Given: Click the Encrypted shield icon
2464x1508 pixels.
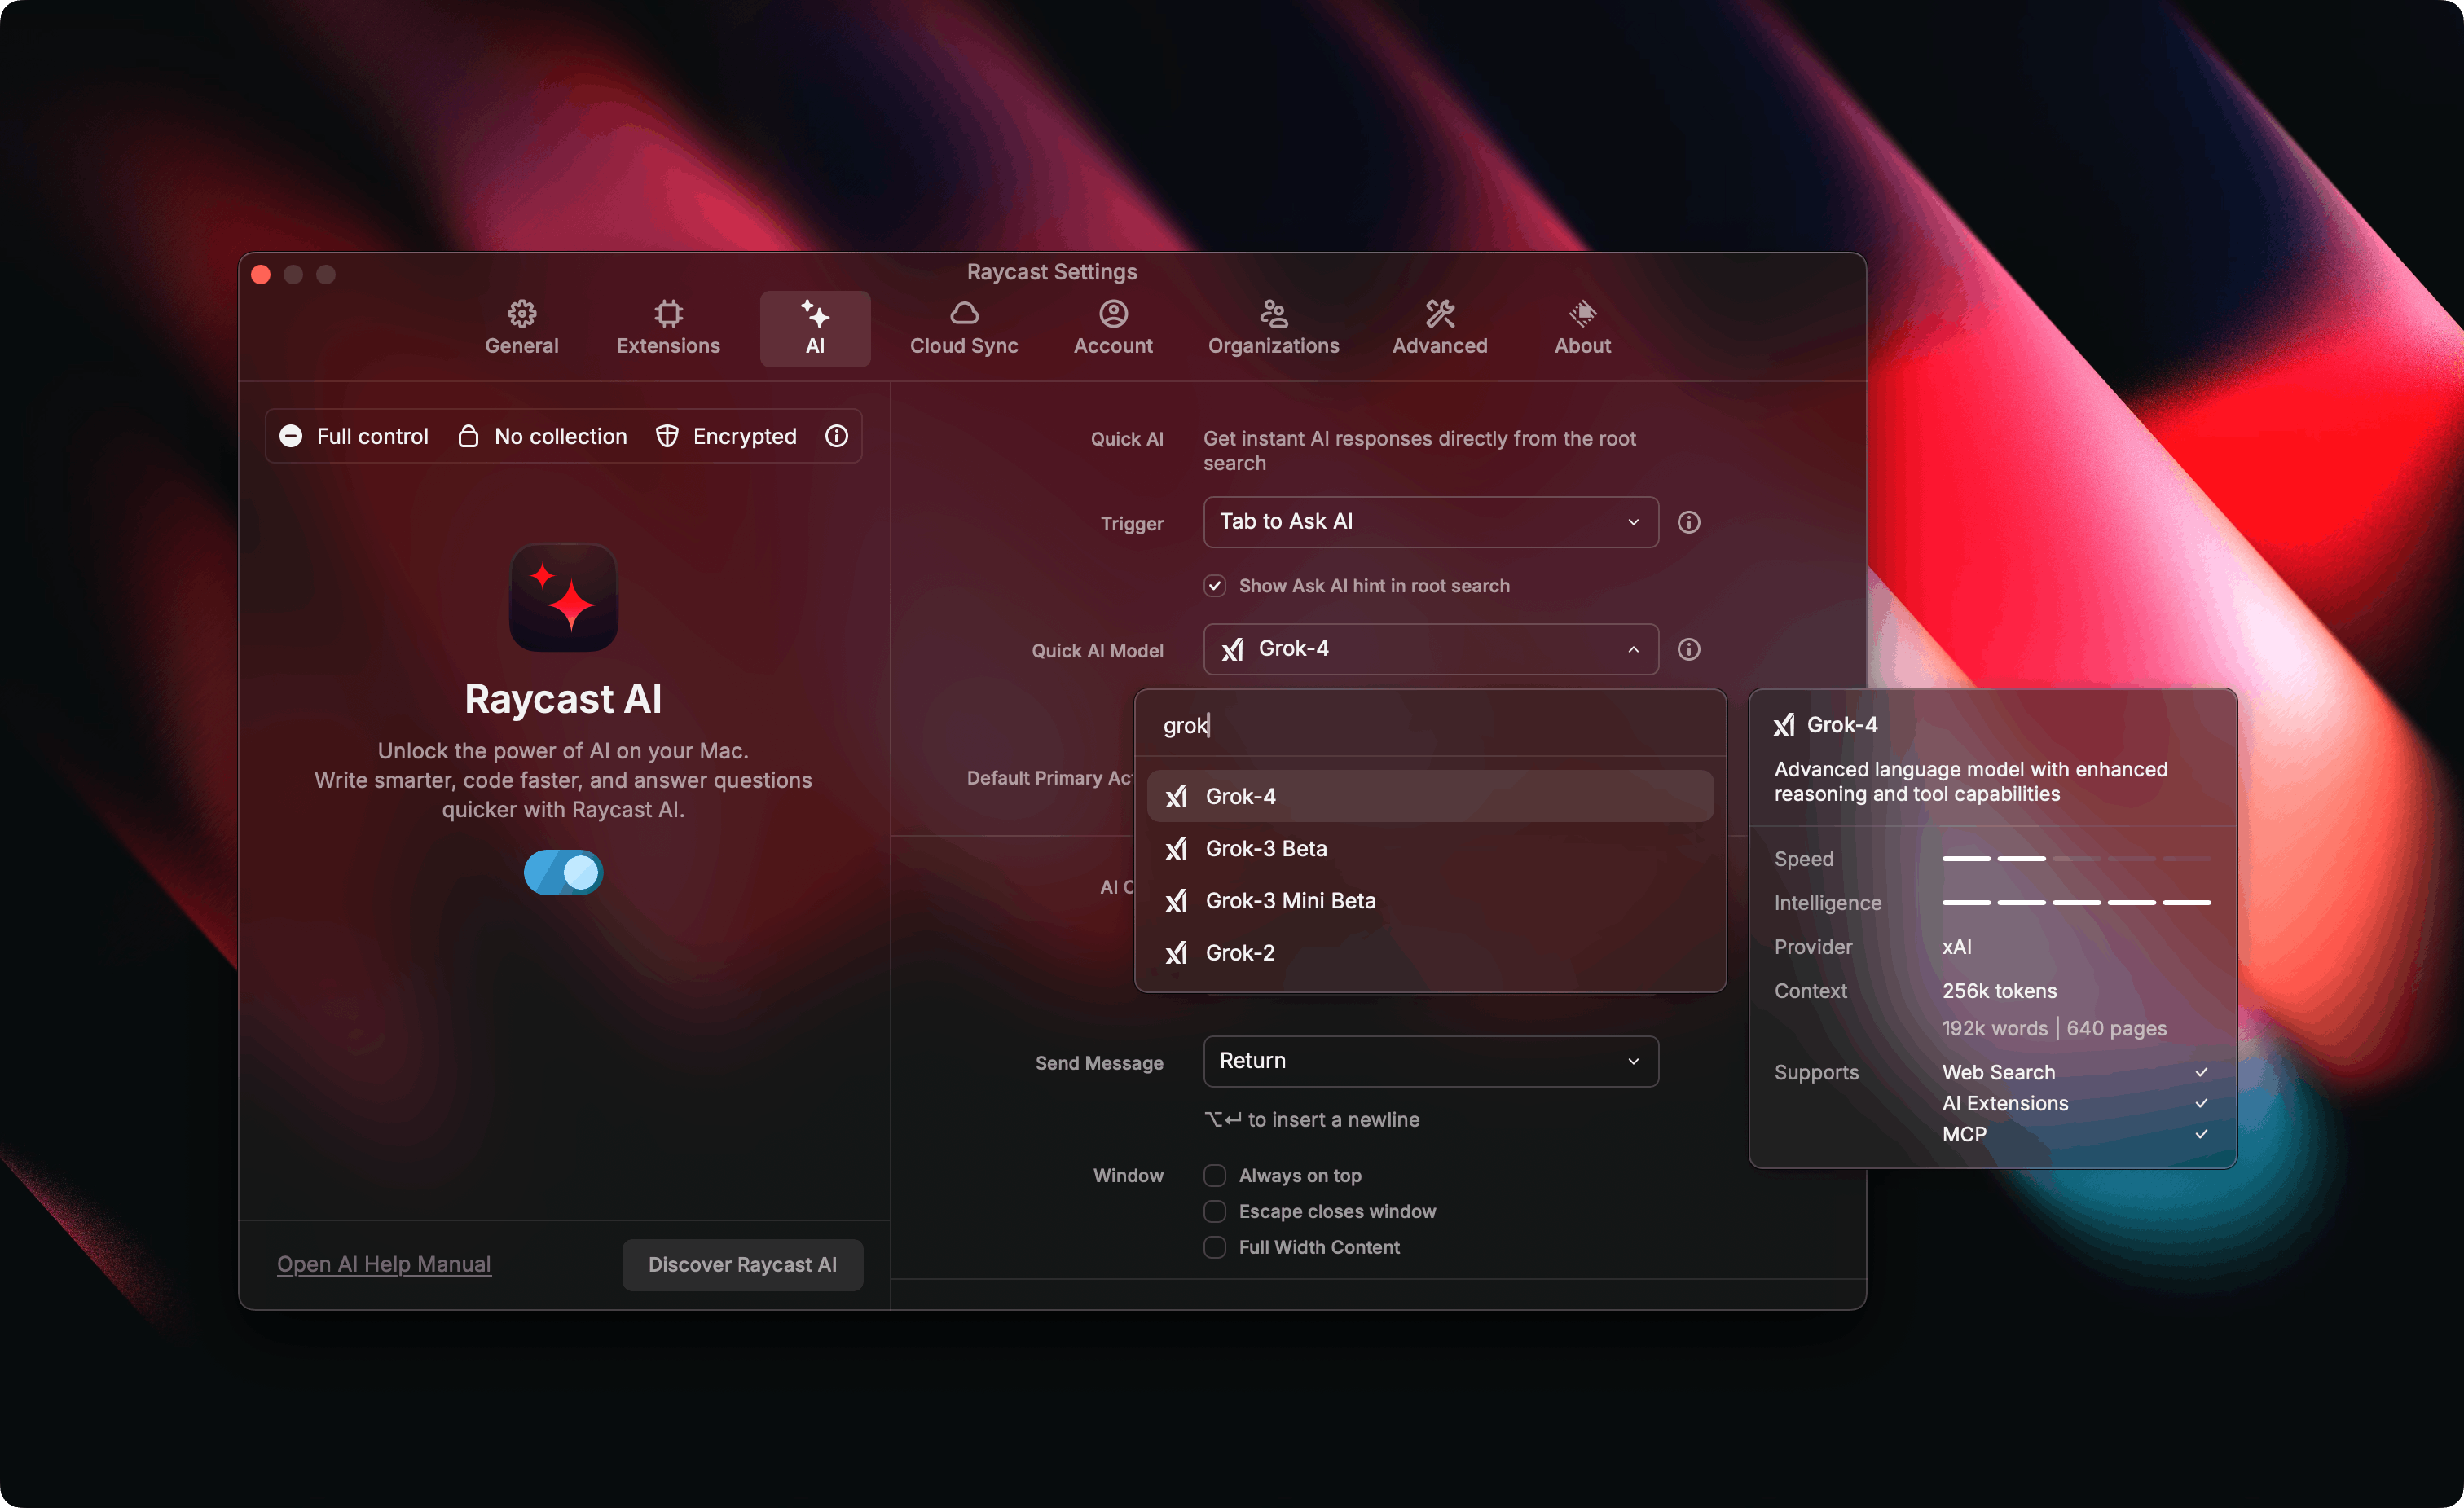Looking at the screenshot, I should [667, 436].
